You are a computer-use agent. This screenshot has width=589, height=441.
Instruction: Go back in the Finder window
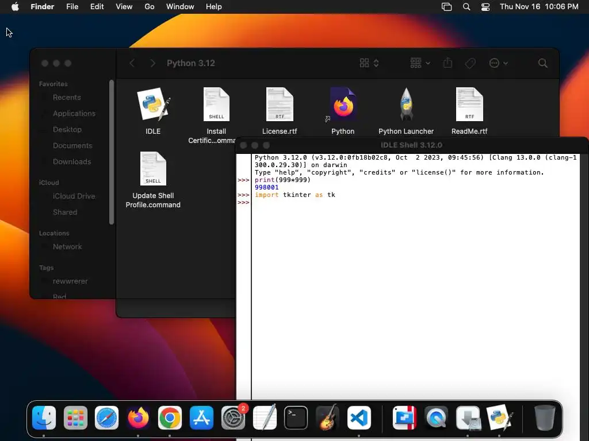132,63
